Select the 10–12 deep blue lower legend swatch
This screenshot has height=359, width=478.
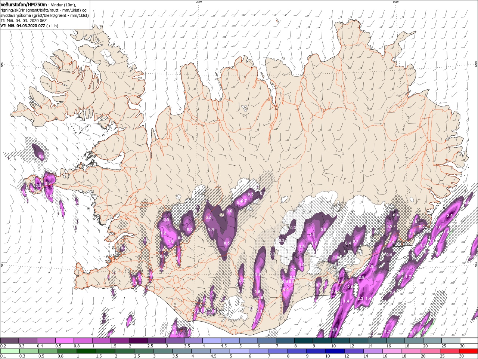335,351
